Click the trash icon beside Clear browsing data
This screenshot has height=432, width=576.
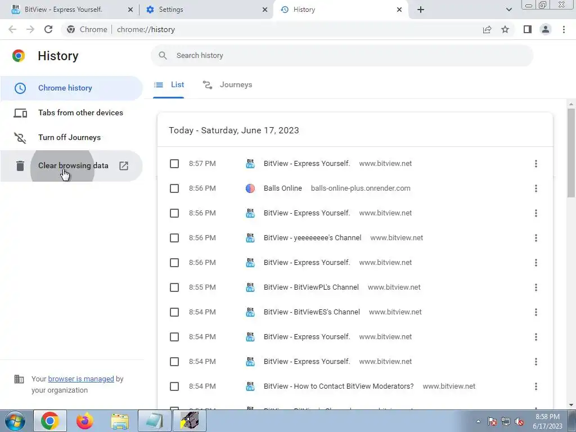click(20, 166)
